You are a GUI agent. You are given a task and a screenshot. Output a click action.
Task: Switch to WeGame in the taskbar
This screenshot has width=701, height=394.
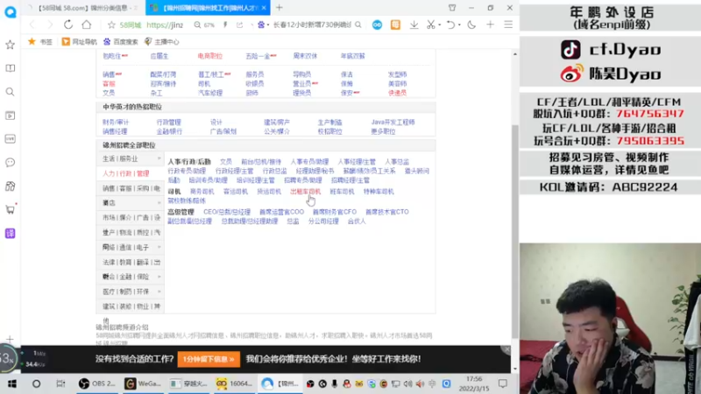click(x=143, y=383)
